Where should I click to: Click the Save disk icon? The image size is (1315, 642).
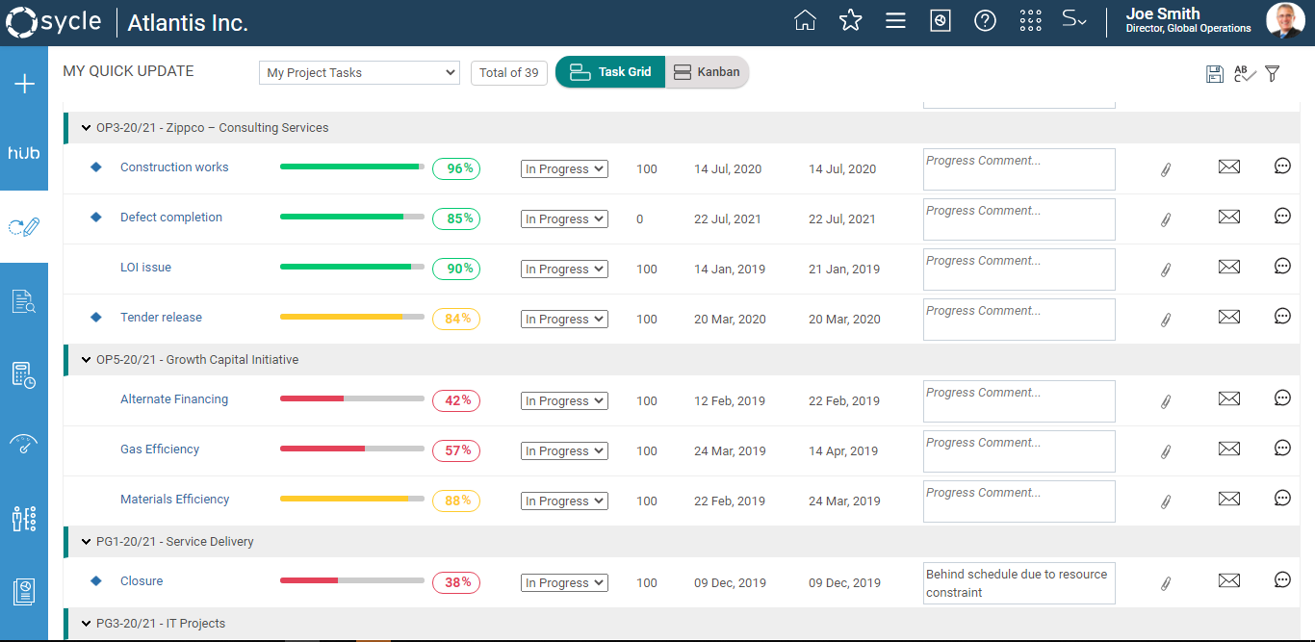pyautogui.click(x=1215, y=74)
